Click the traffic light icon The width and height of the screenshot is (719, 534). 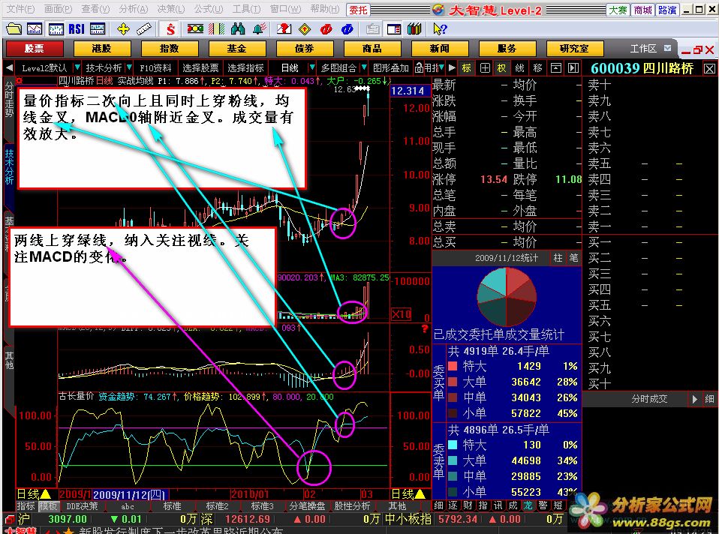[195, 29]
